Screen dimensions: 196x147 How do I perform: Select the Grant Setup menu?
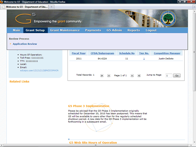(35, 30)
